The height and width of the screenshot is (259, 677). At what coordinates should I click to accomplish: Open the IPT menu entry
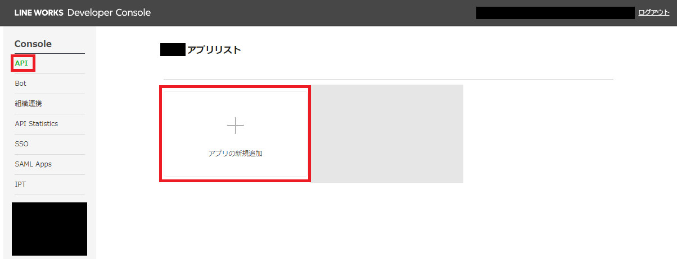[20, 184]
